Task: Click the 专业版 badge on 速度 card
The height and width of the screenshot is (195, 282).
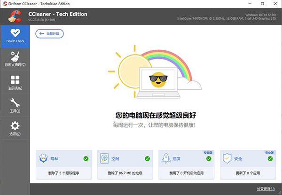Action: point(208,153)
